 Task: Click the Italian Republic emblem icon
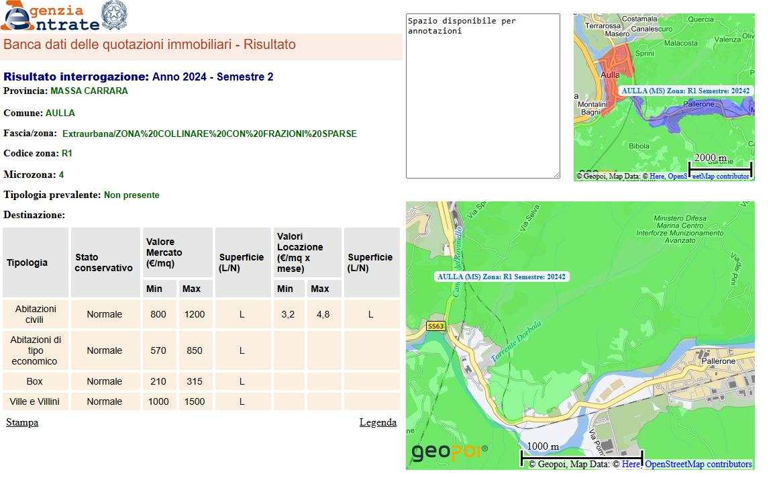113,15
